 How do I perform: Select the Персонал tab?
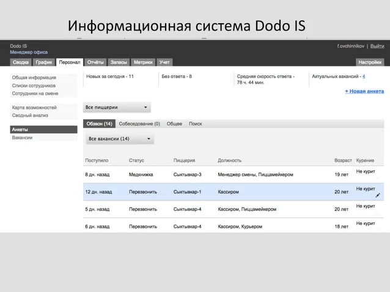(x=70, y=62)
